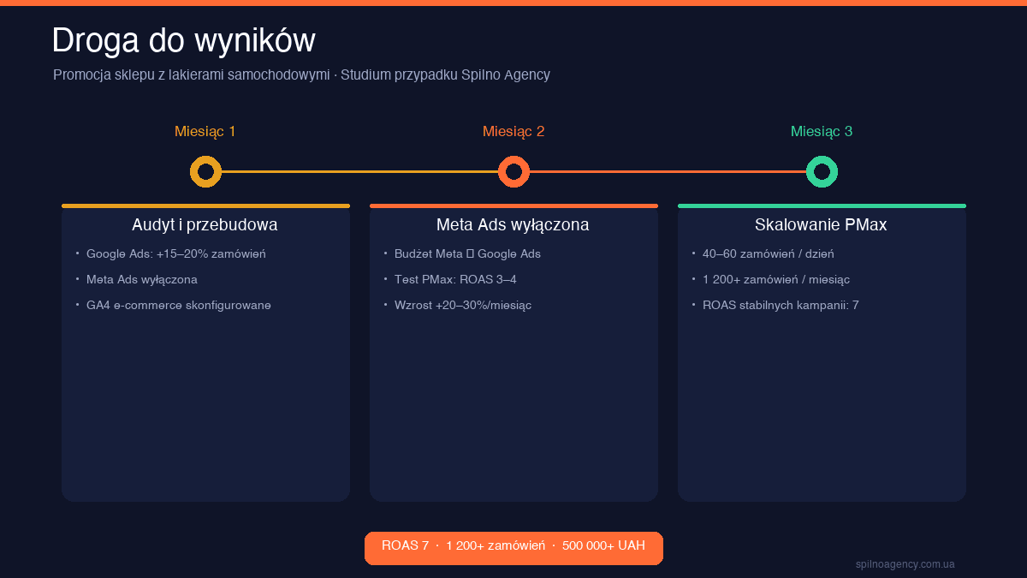Click the Miesiąc 2 orange timeline marker
Screen dimensions: 1027x578
[513, 172]
